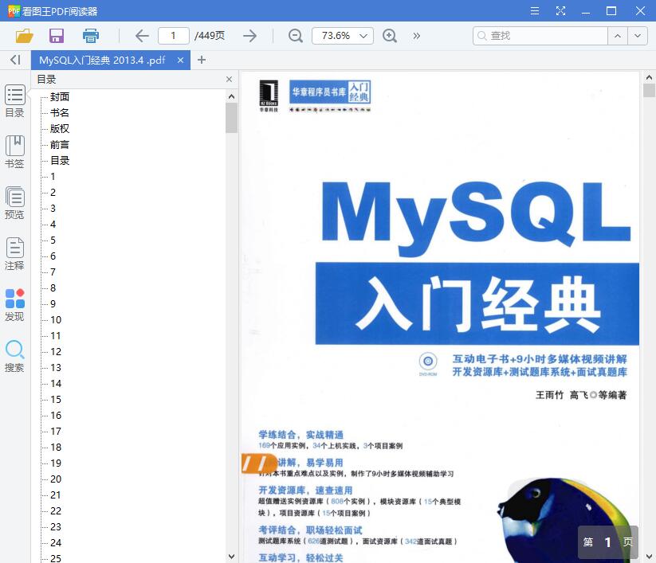Viewport: 656px width, 563px height.
Task: Show more toolbar tools with the double chevron
Action: pos(416,36)
